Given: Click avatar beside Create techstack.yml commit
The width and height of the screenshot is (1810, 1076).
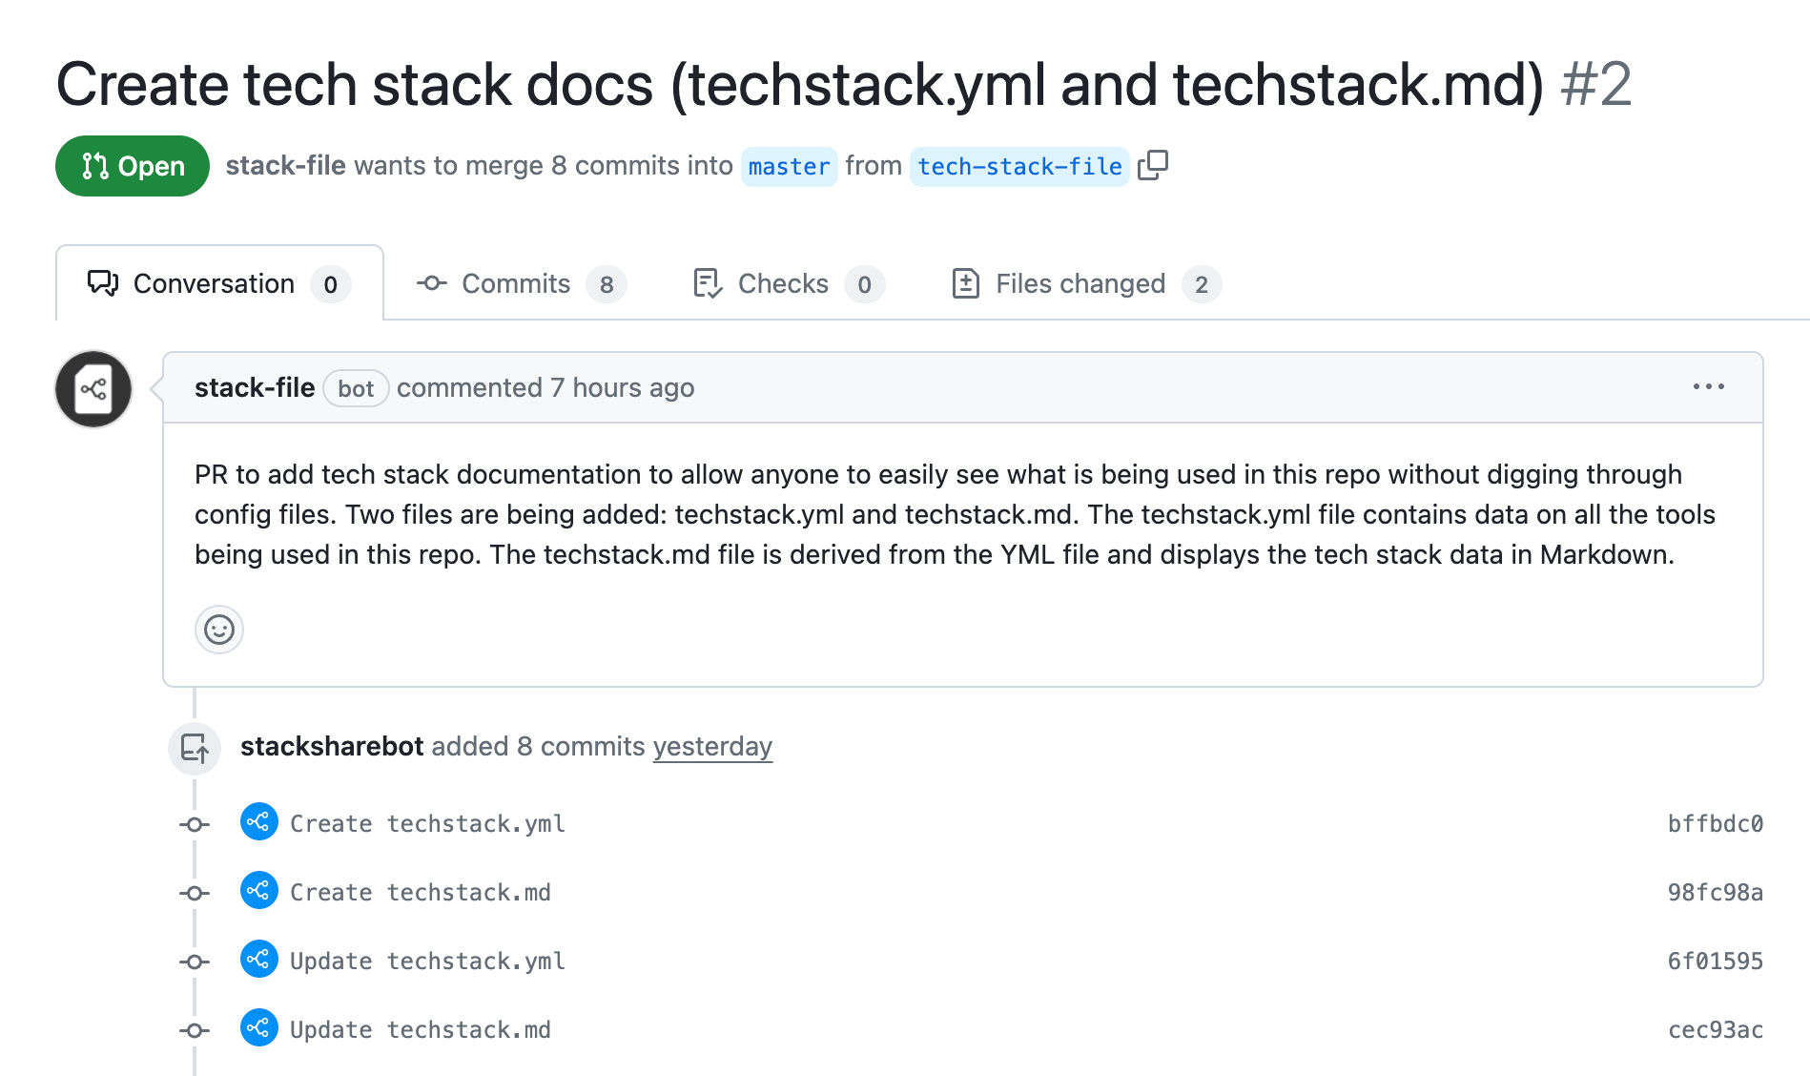Looking at the screenshot, I should [259, 822].
